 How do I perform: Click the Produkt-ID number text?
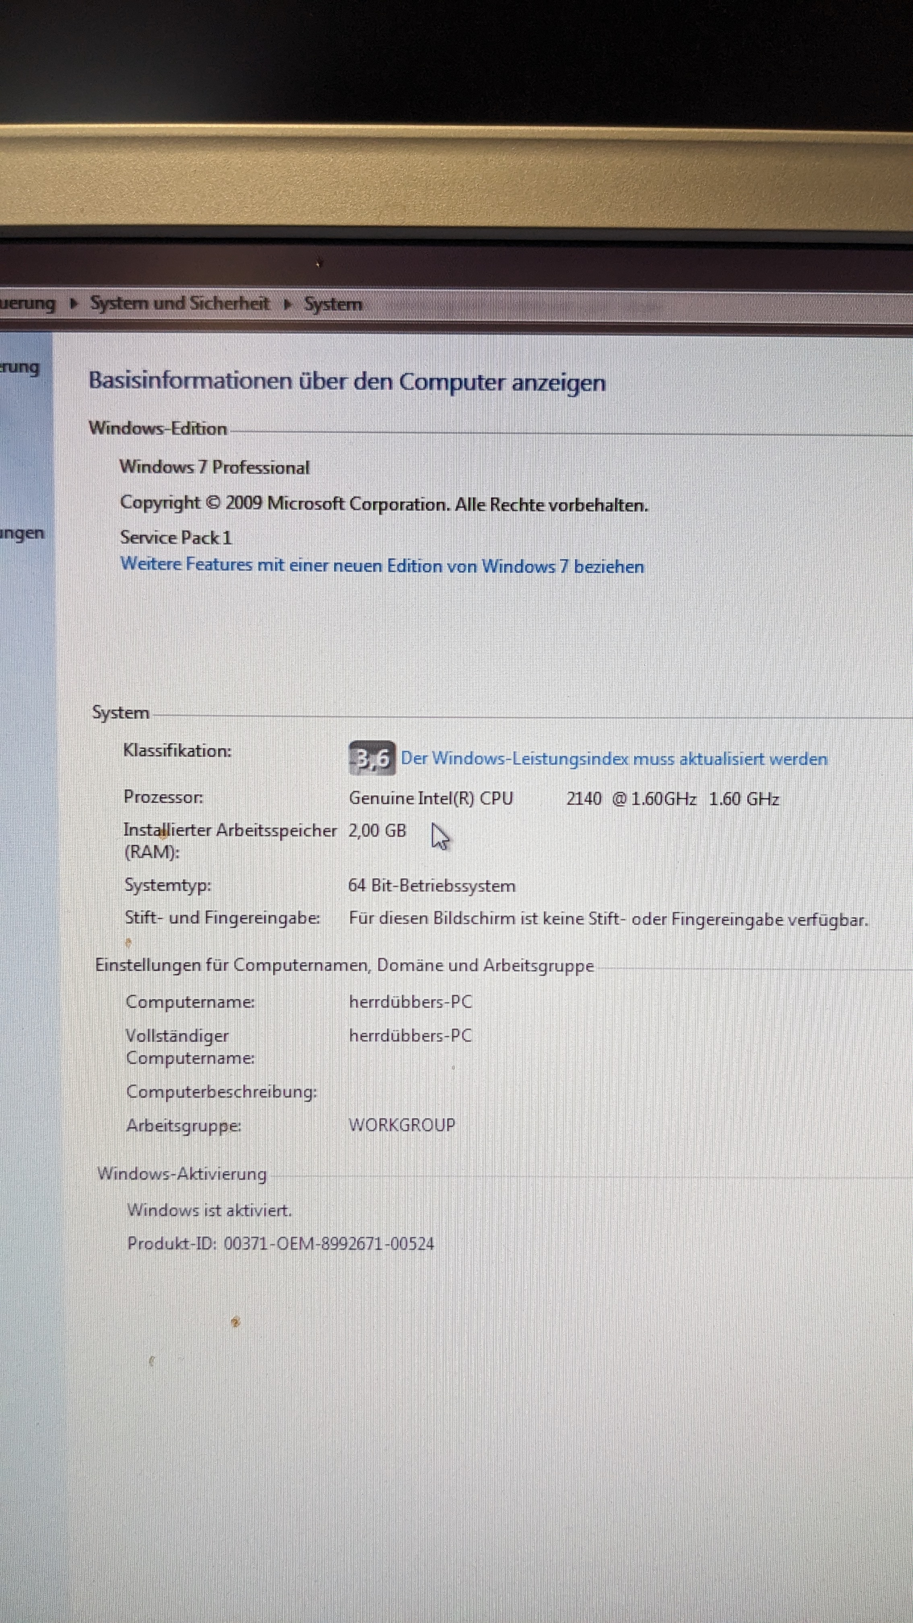[x=328, y=1243]
